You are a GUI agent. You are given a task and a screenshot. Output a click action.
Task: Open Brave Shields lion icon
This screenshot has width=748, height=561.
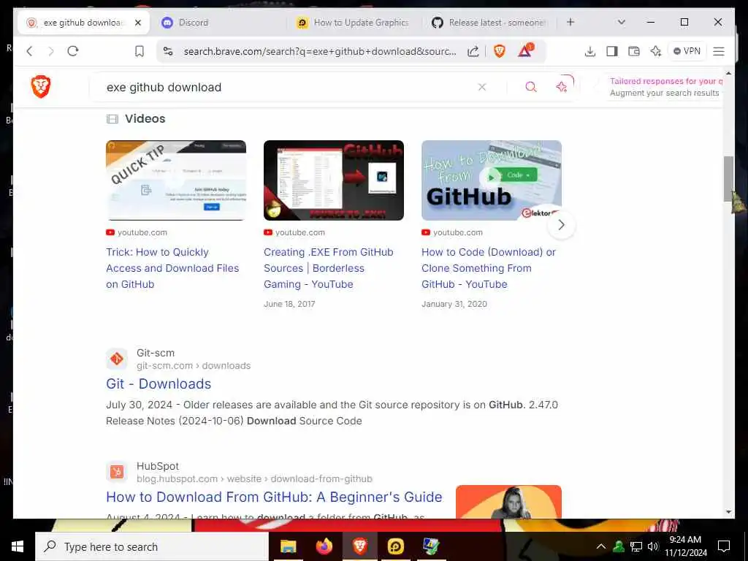click(500, 51)
